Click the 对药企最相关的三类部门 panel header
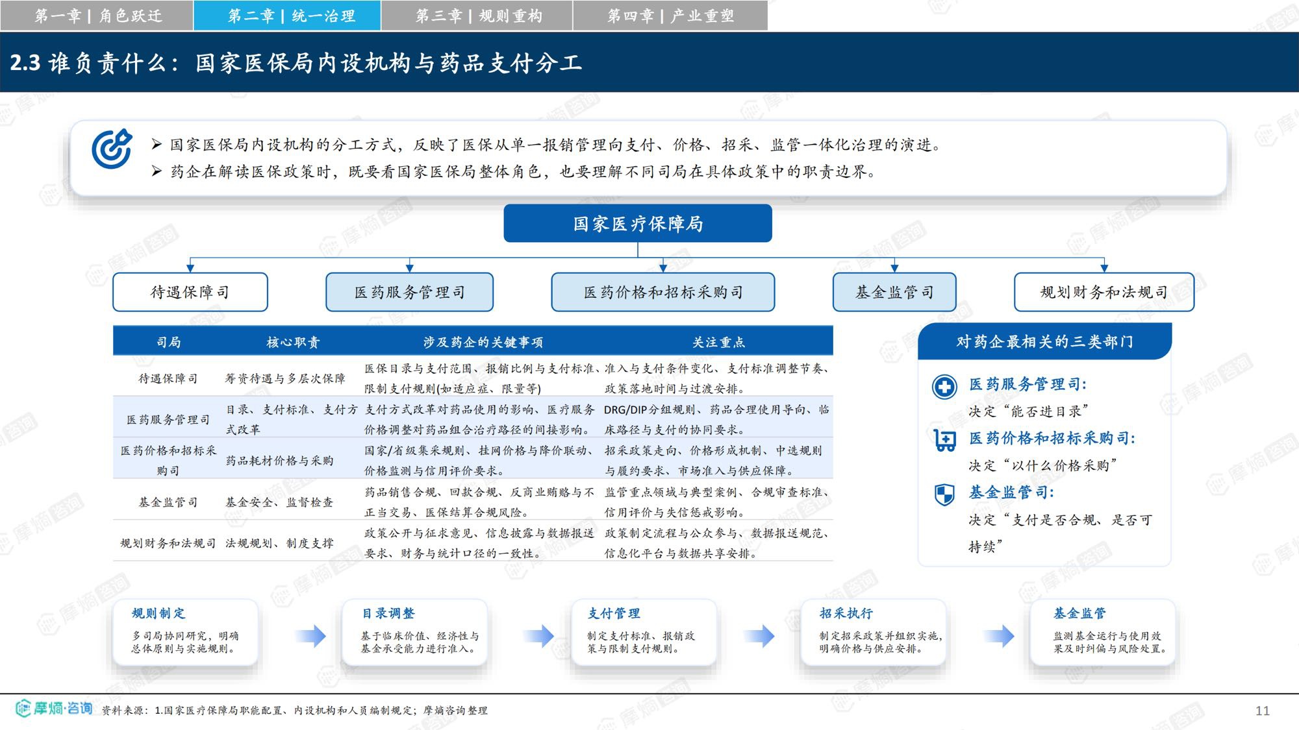 [1044, 341]
